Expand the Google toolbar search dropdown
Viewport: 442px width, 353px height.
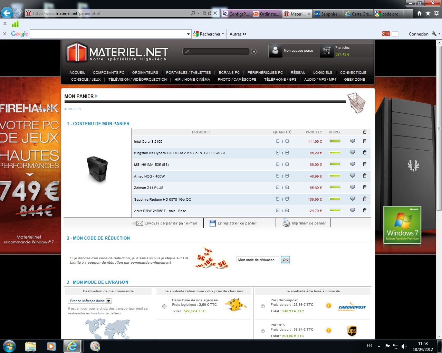(x=188, y=34)
